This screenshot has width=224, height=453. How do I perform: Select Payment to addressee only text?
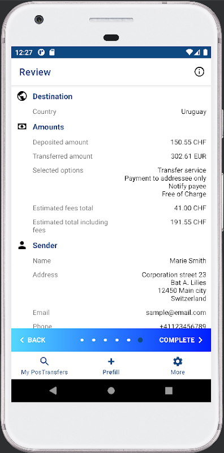point(165,178)
